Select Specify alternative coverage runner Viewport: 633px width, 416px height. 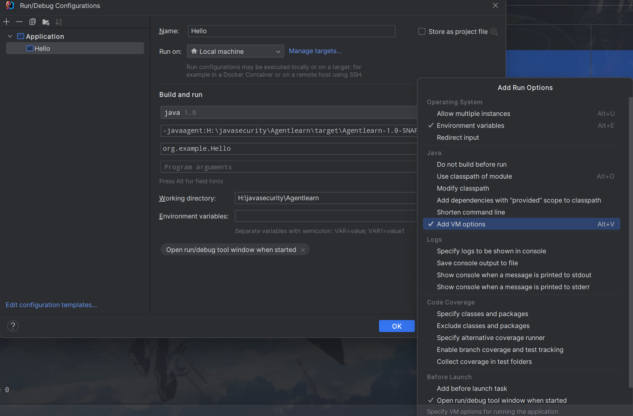point(522,338)
